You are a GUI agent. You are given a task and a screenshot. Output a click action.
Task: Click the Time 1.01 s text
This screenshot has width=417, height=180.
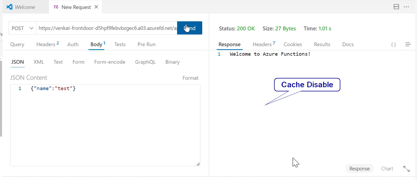point(317,28)
